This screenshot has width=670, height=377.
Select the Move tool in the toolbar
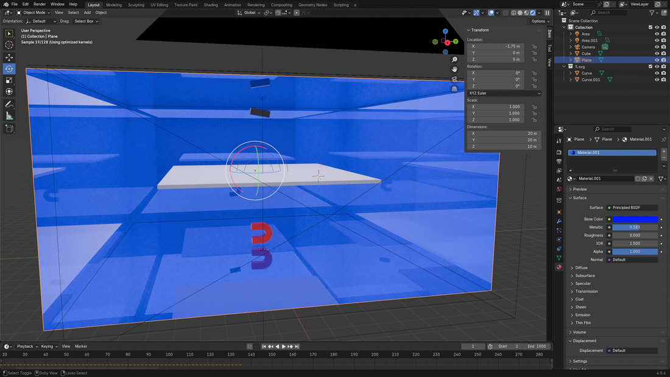(x=9, y=57)
